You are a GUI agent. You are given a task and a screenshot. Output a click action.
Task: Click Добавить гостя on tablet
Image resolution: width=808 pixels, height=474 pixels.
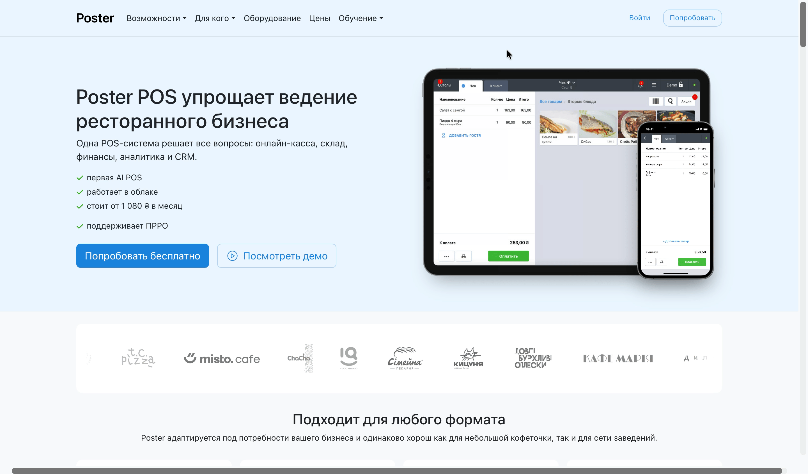(461, 135)
